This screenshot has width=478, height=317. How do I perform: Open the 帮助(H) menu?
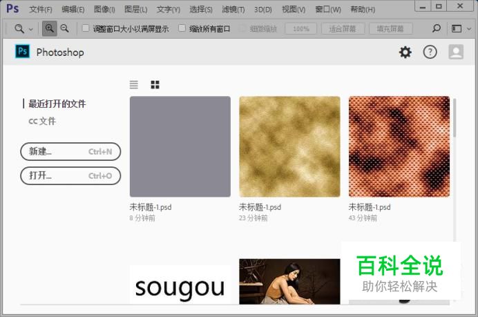click(363, 10)
